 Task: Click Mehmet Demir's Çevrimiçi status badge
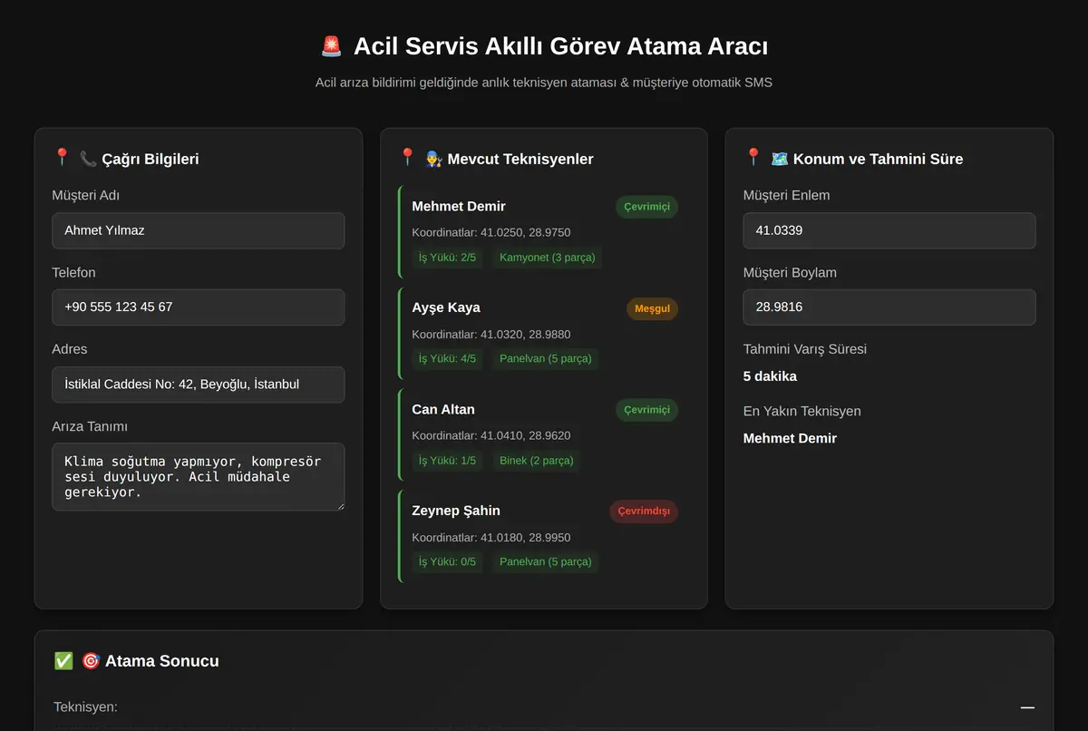pyautogui.click(x=646, y=207)
